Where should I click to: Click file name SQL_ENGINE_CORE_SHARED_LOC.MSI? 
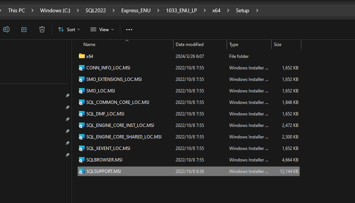point(124,137)
